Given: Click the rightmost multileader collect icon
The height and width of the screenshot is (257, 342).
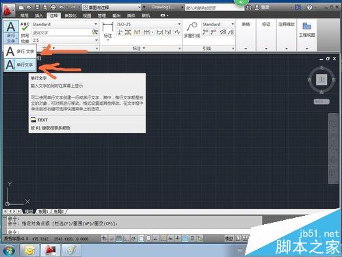Looking at the screenshot, I should pyautogui.click(x=231, y=32).
